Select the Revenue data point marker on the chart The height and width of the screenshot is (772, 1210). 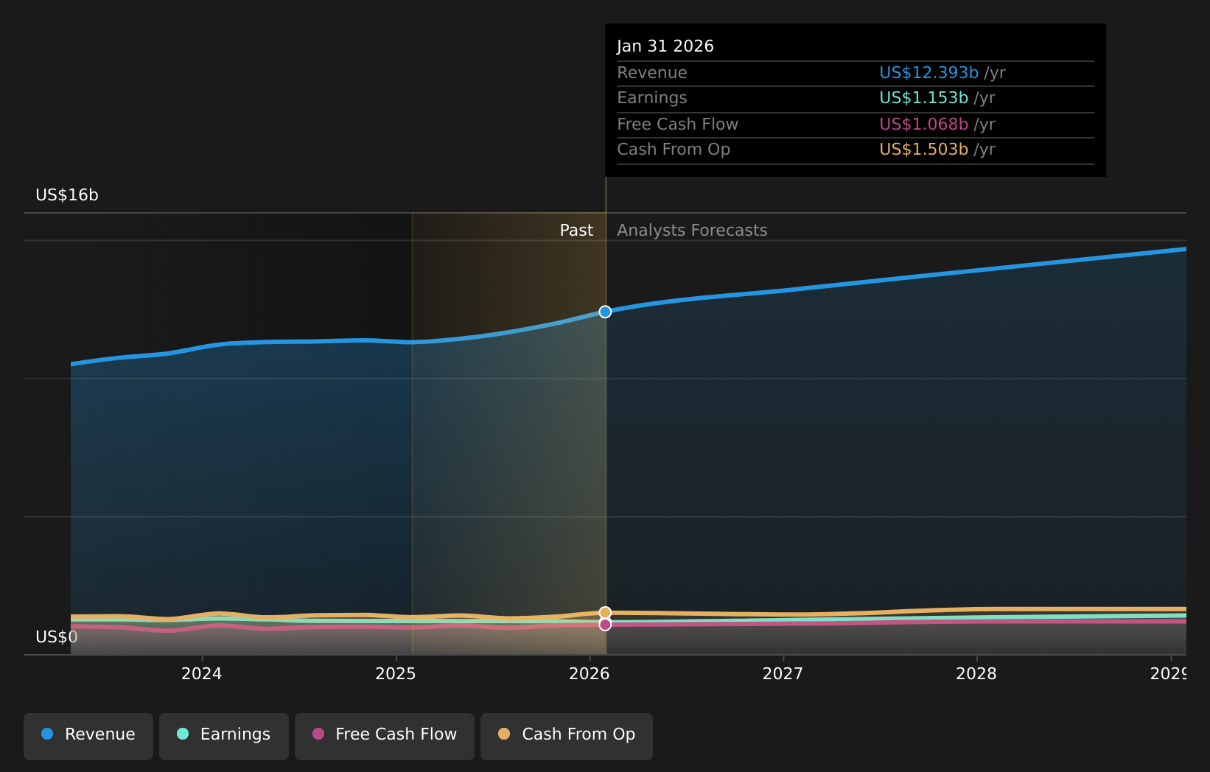pos(605,312)
